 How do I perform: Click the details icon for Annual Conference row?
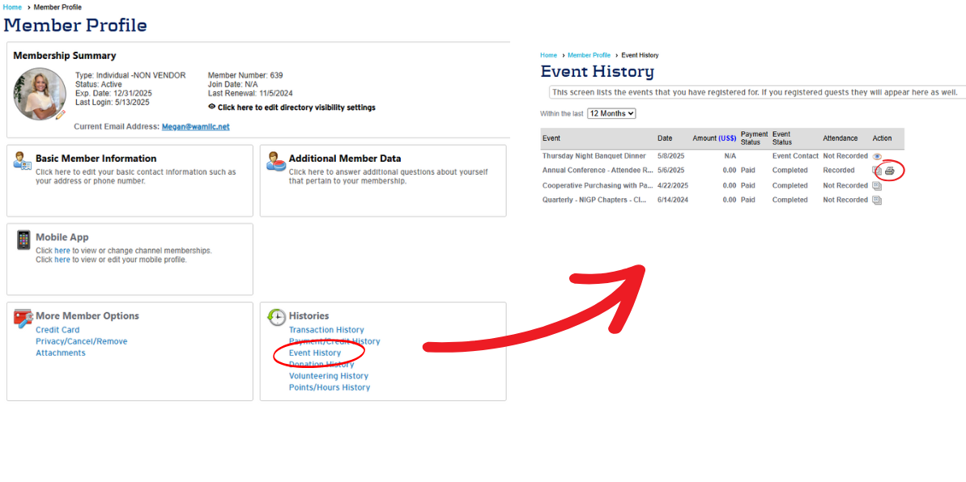(877, 171)
